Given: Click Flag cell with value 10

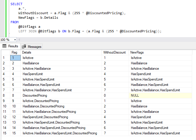Looking at the screenshot, I should coord(15,106).
